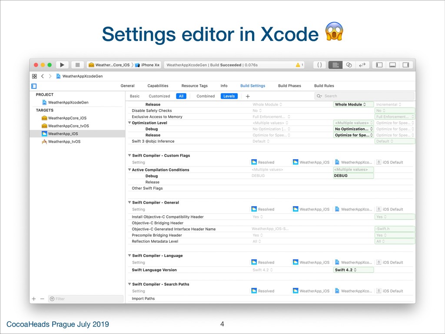This screenshot has height=334, width=445.
Task: Open the Resource Tags tab
Action: 194,86
